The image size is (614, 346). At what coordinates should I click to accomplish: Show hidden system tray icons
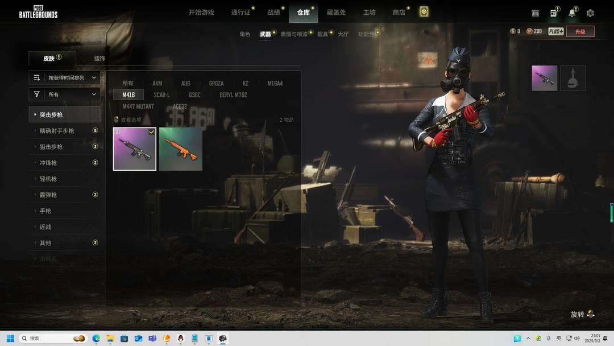528,338
